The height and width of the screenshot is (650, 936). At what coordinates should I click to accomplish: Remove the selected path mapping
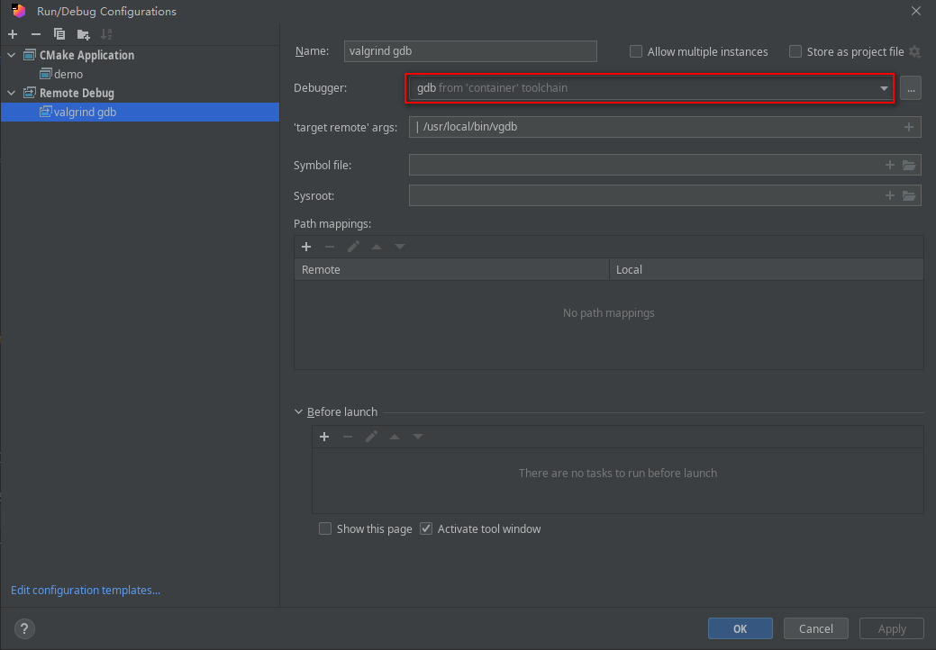coord(330,247)
